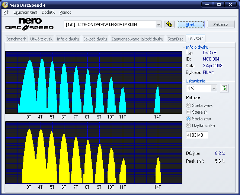Minimize the Nero DiscSpeed window

(x=207, y=4)
